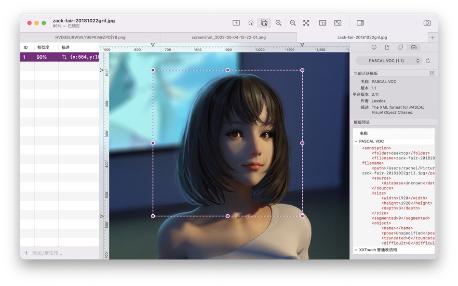The width and height of the screenshot is (458, 286).
Task: Click the fit-to-window arrows icon
Action: tap(306, 23)
